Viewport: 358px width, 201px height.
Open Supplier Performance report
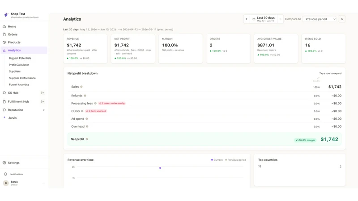point(22,78)
